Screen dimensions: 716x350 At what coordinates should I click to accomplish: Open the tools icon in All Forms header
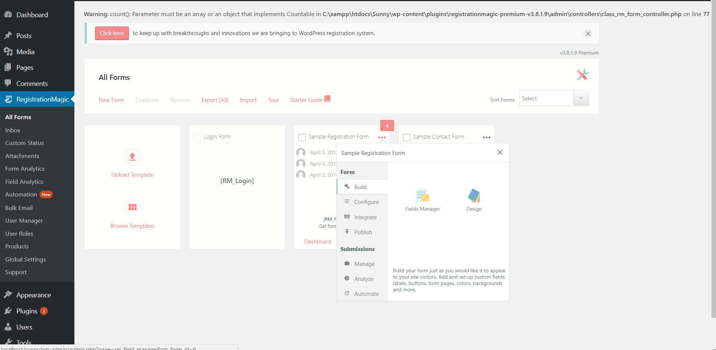[582, 75]
